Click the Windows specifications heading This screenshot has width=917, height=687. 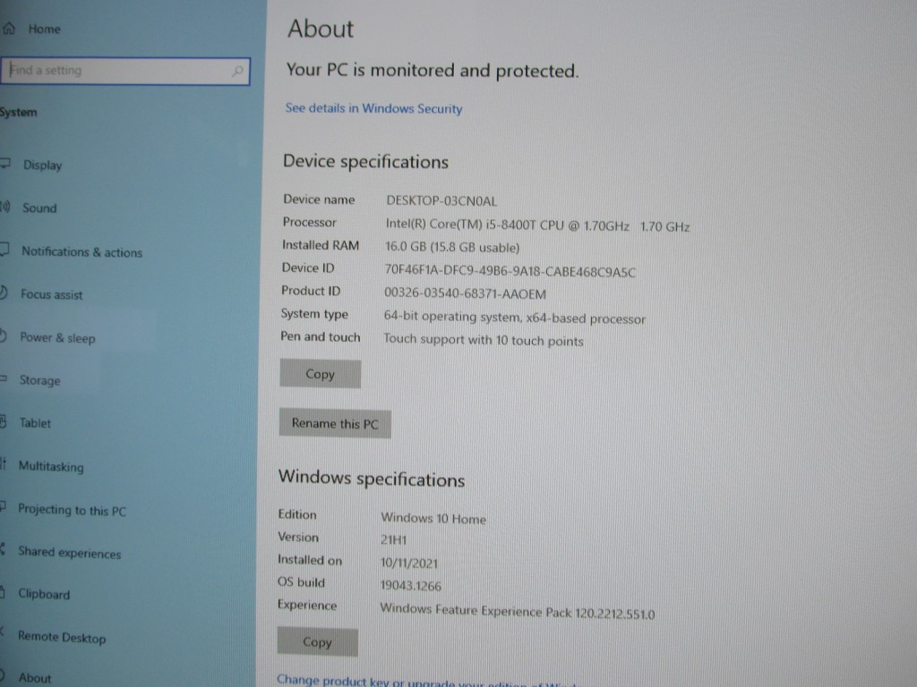click(372, 479)
